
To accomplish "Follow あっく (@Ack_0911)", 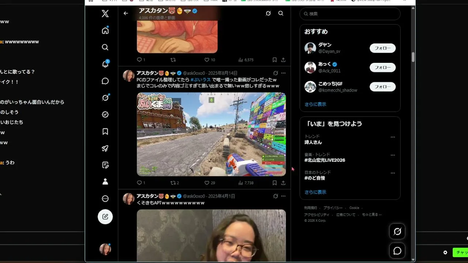I will tap(382, 67).
